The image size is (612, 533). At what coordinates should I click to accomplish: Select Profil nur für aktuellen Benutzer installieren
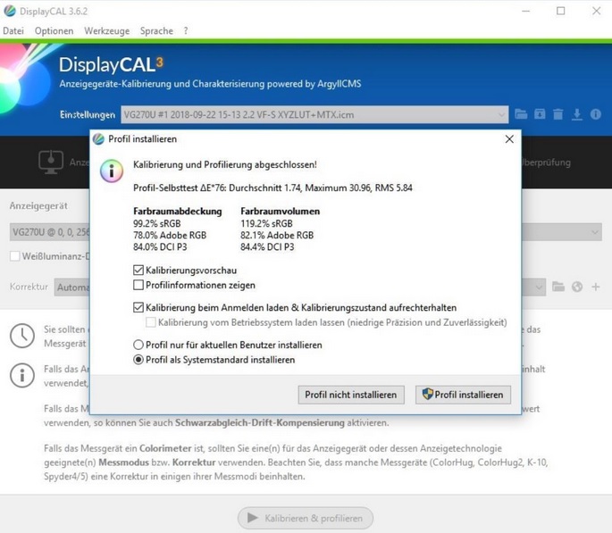pyautogui.click(x=138, y=345)
